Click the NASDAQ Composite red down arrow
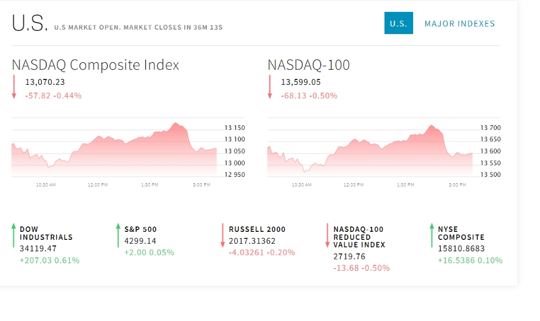Screen dimensions: 540x321 click(14, 87)
